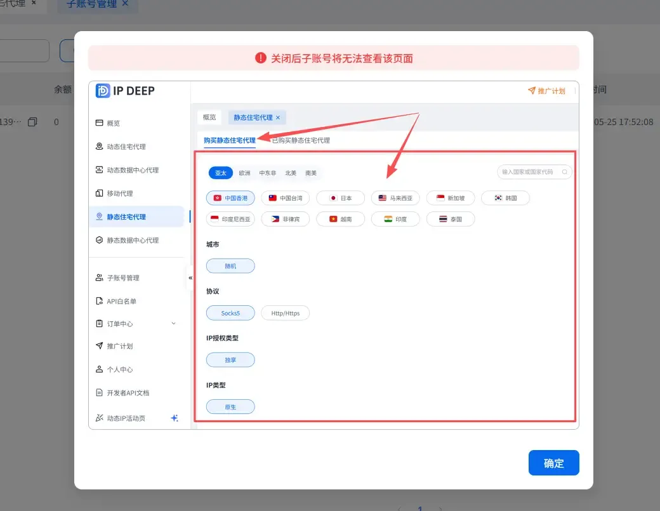Image resolution: width=660 pixels, height=511 pixels.
Task: Select the 南美 region
Action: point(311,173)
